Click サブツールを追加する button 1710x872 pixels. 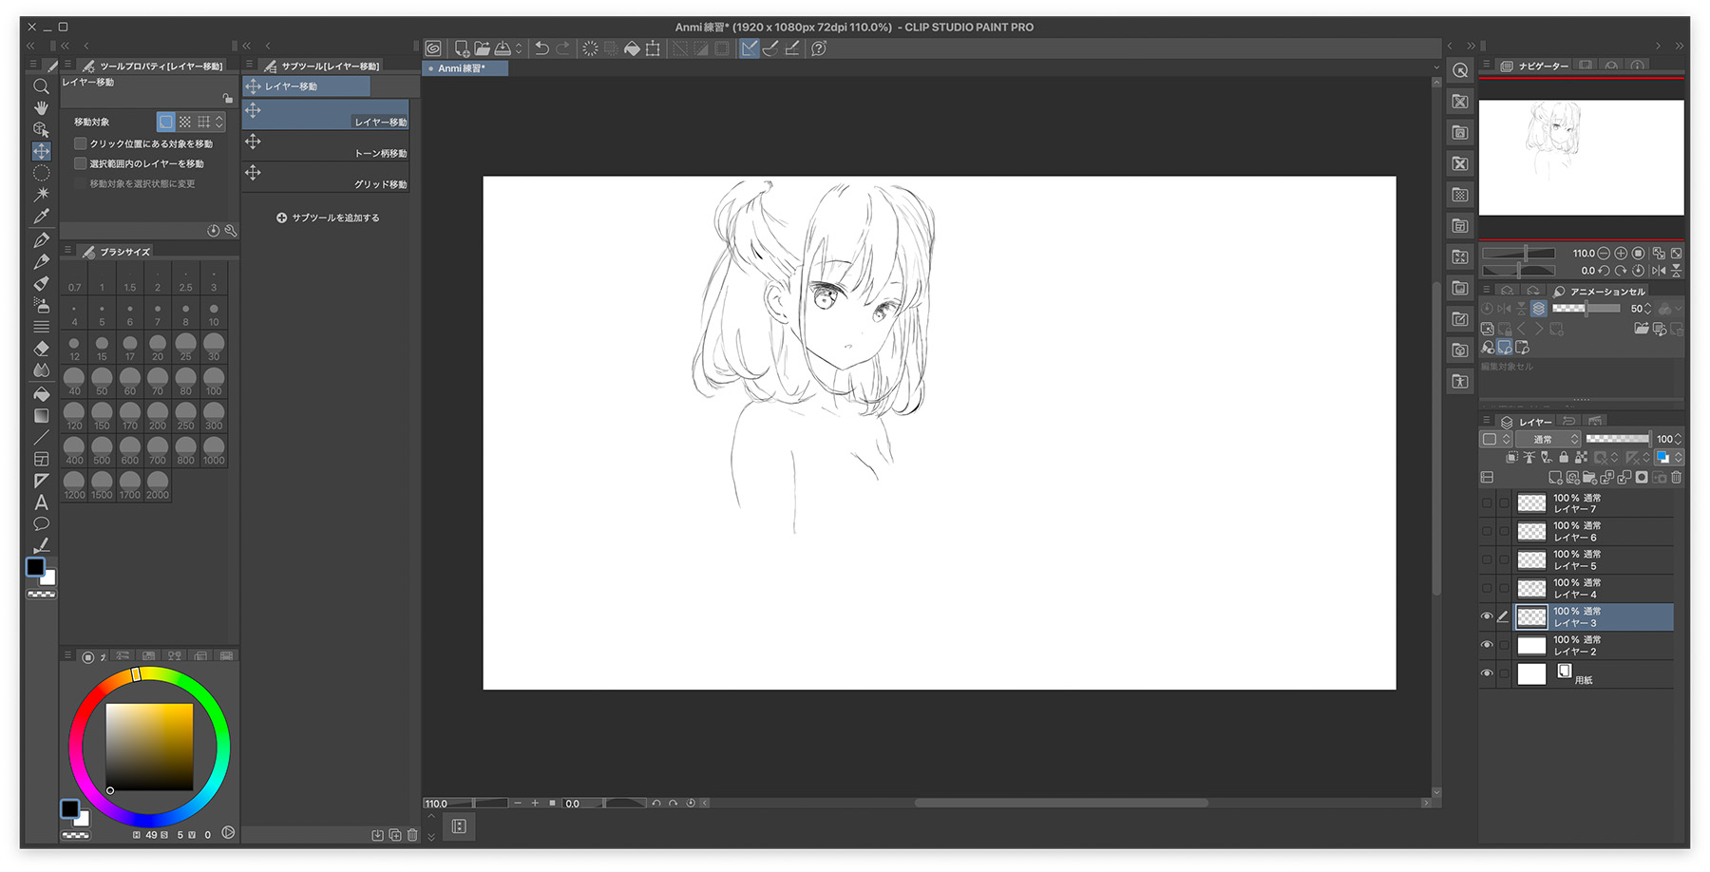(328, 218)
